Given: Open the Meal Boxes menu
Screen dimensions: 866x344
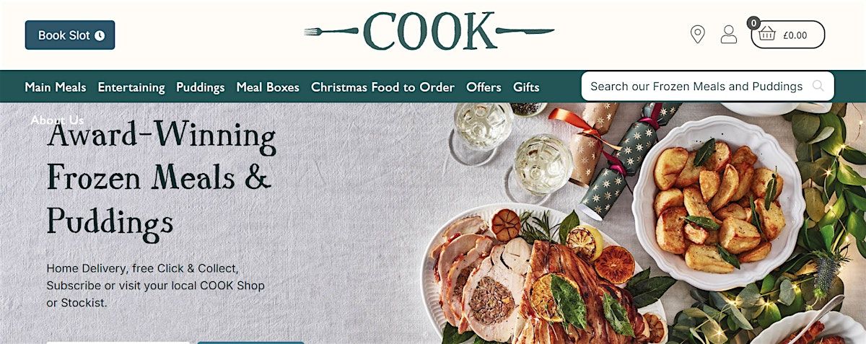Looking at the screenshot, I should coord(268,87).
